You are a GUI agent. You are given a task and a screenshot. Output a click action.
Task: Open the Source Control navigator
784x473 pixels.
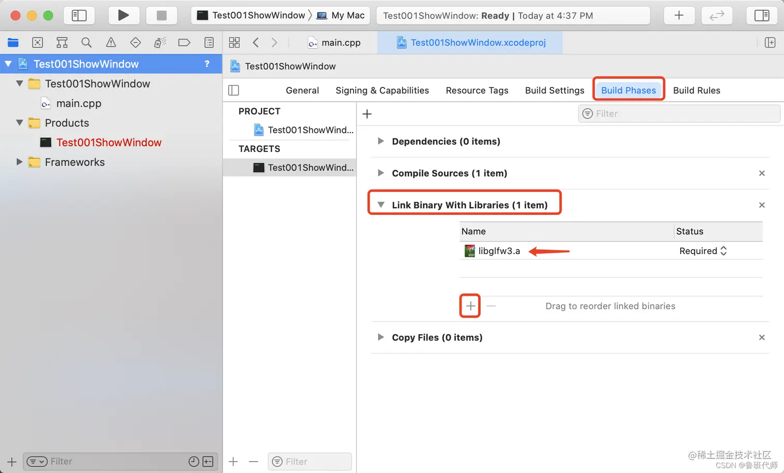37,43
